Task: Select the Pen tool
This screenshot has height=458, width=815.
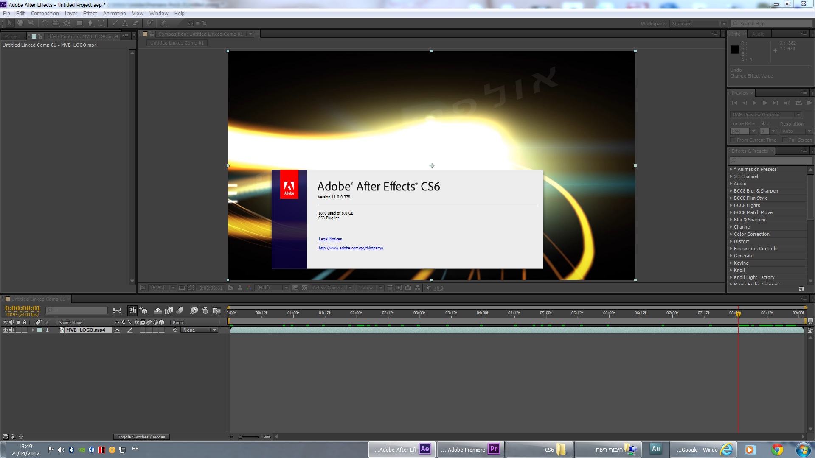Action: [90, 23]
